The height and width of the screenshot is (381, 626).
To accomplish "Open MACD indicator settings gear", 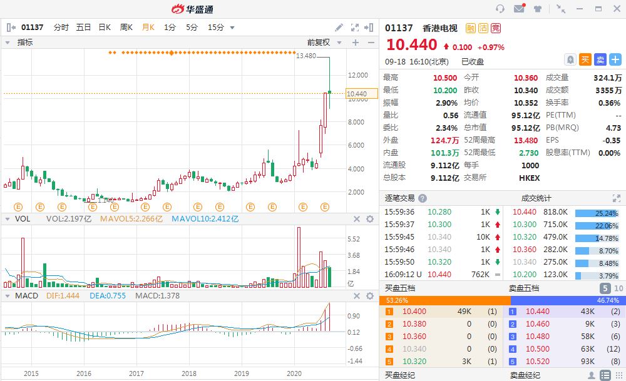I will click(370, 296).
